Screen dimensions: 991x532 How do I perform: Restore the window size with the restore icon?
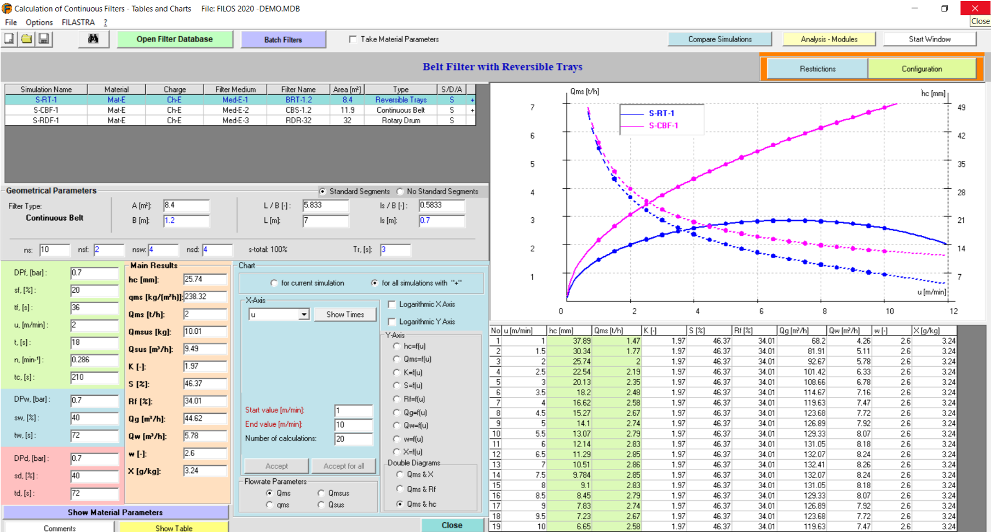pyautogui.click(x=944, y=8)
